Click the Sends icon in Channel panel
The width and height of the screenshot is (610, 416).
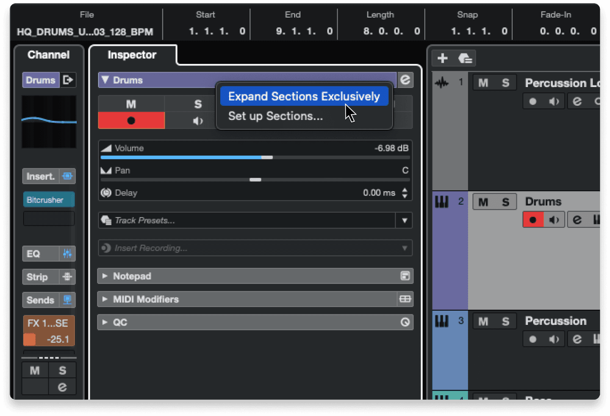[x=67, y=300]
